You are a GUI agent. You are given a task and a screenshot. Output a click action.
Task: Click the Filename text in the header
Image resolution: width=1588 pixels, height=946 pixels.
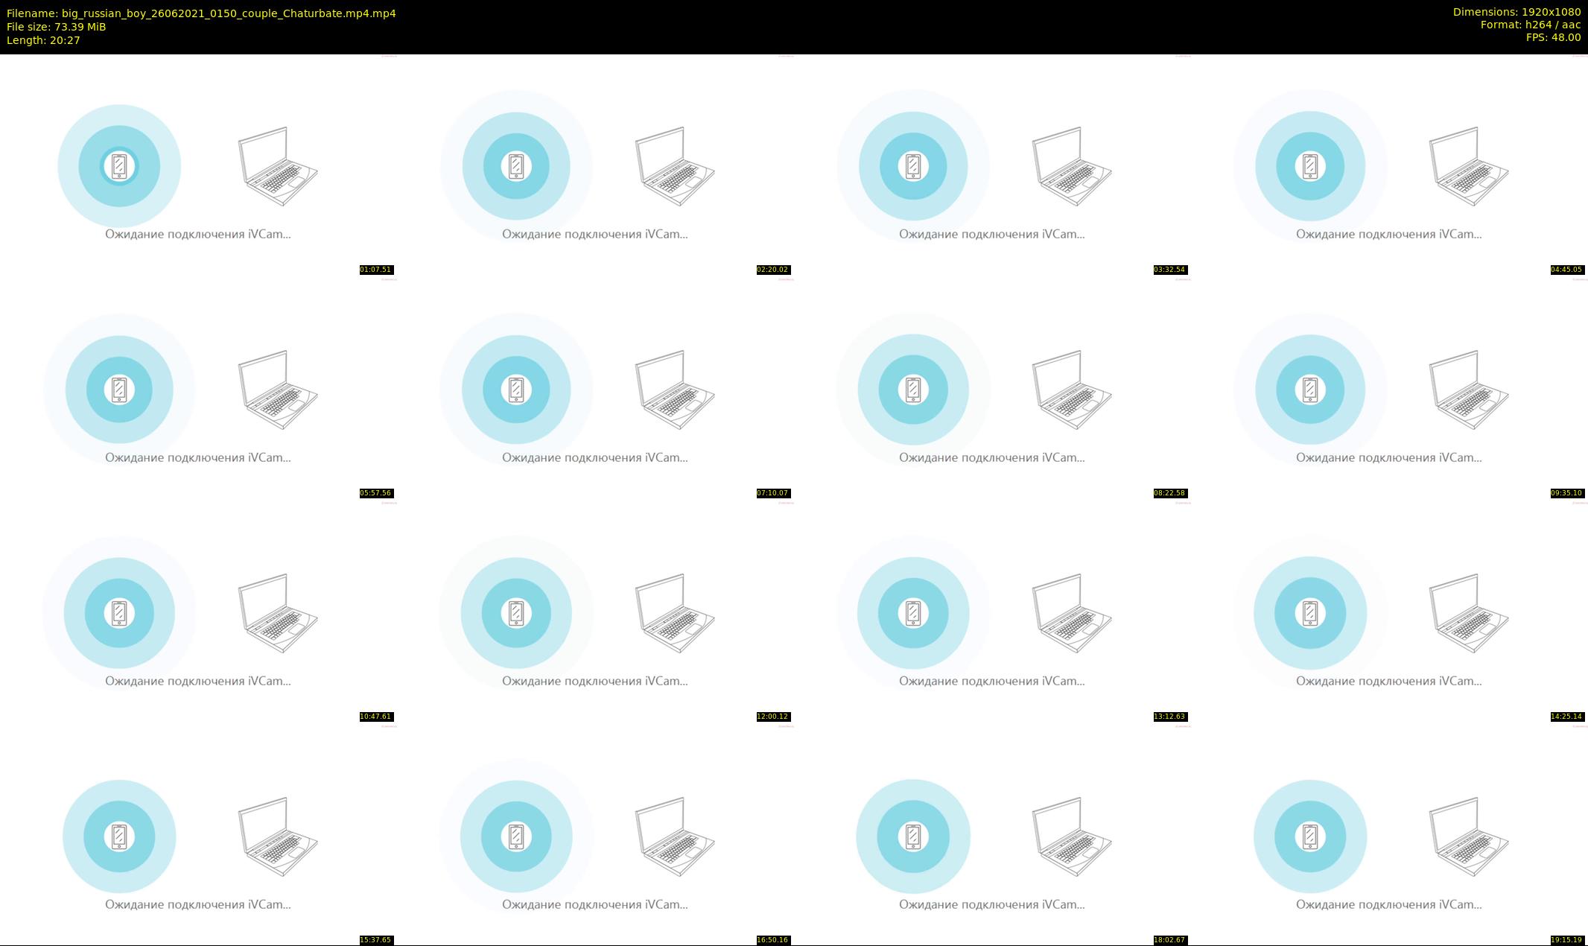201,13
